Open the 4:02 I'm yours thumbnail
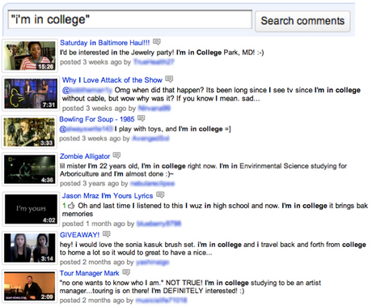The width and height of the screenshot is (372, 307). point(31,209)
